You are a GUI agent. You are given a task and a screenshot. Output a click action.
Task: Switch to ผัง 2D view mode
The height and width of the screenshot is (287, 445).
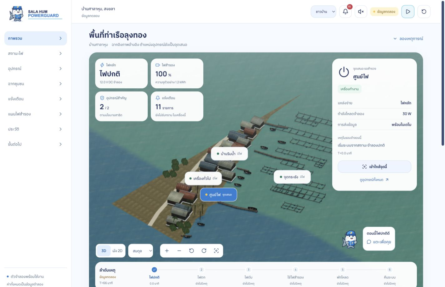(x=117, y=251)
